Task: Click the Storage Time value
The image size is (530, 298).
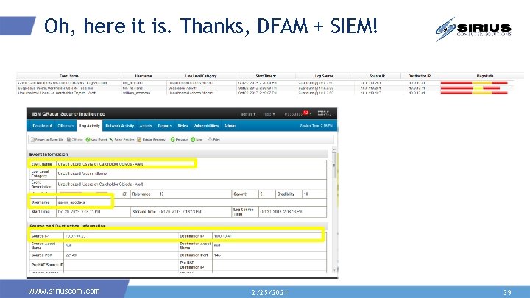Action: [180, 212]
